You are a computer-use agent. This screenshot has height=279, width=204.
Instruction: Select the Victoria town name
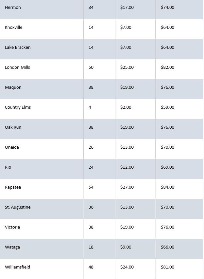pyautogui.click(x=12, y=227)
